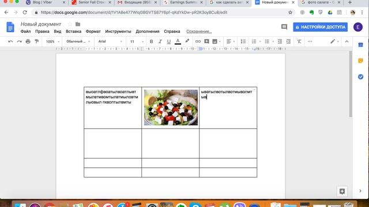
Task: Apply bulleted list
Action: (267, 41)
